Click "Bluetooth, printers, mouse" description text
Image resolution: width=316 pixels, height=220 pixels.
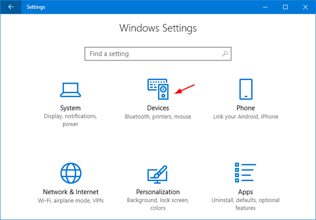[158, 117]
